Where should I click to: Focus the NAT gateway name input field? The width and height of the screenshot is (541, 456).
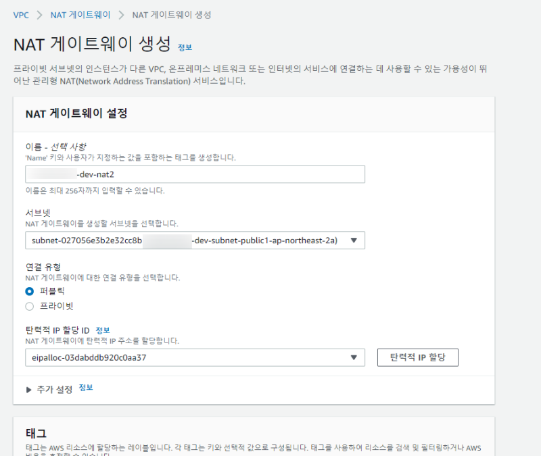195,174
